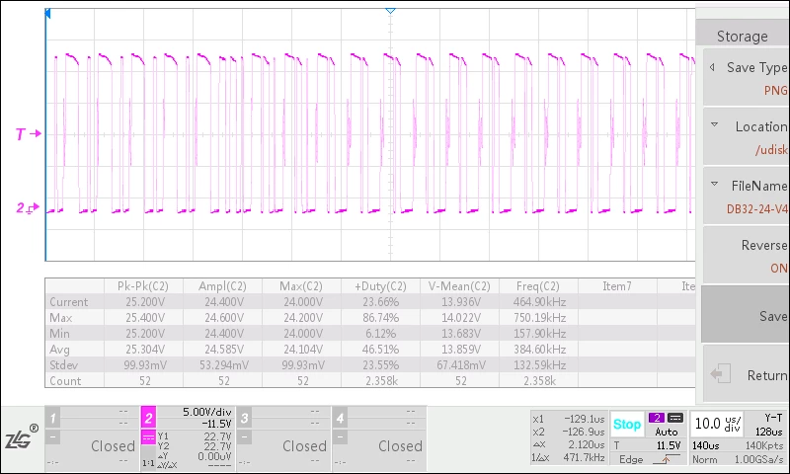Select the trigger level T marker

(x=28, y=134)
